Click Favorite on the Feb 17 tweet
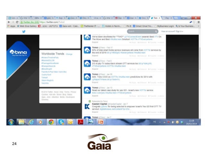Viewport: 205px width, 154px height. (152, 56)
